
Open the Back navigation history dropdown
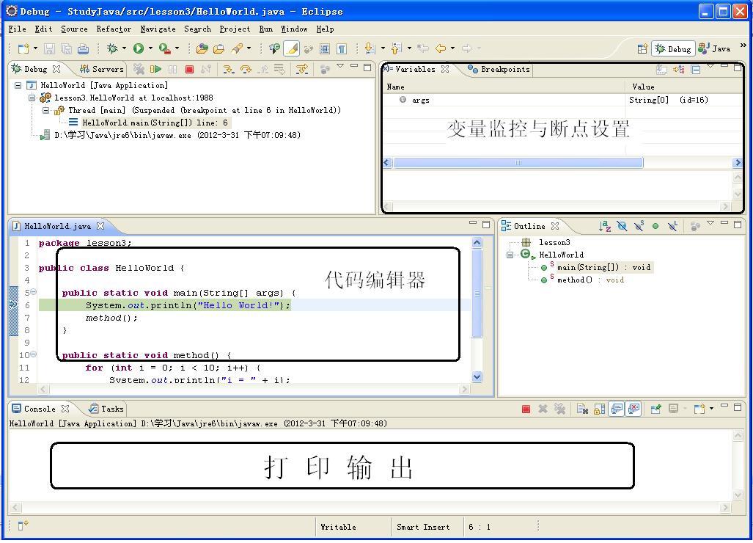tap(452, 48)
